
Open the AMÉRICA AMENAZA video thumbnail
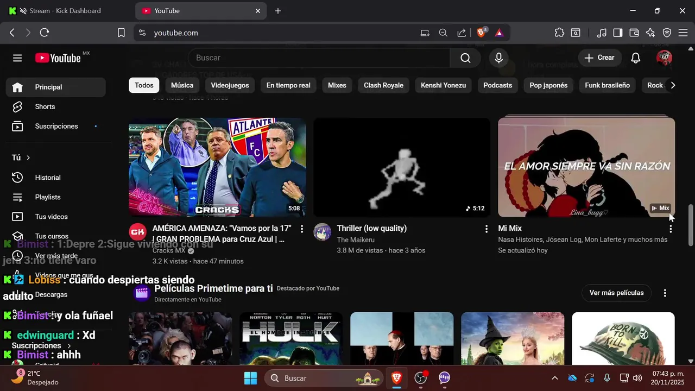coord(217,167)
